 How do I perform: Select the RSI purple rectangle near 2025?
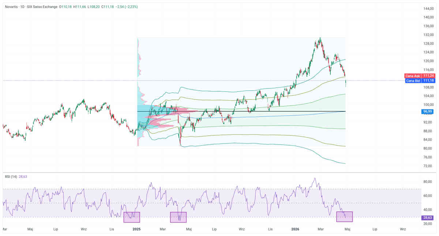[132, 217]
